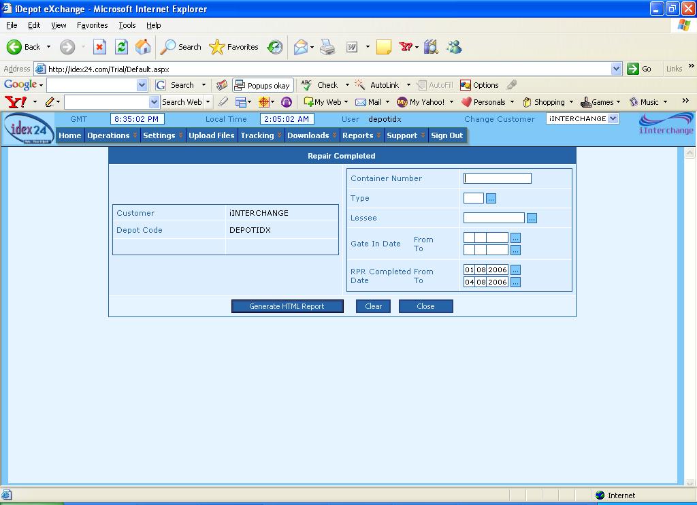Image resolution: width=697 pixels, height=505 pixels.
Task: Open calendar picker for Gate In From date
Action: pos(515,238)
